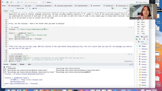
Task: Run the setup chunk play arrow
Action: coord(131,28)
